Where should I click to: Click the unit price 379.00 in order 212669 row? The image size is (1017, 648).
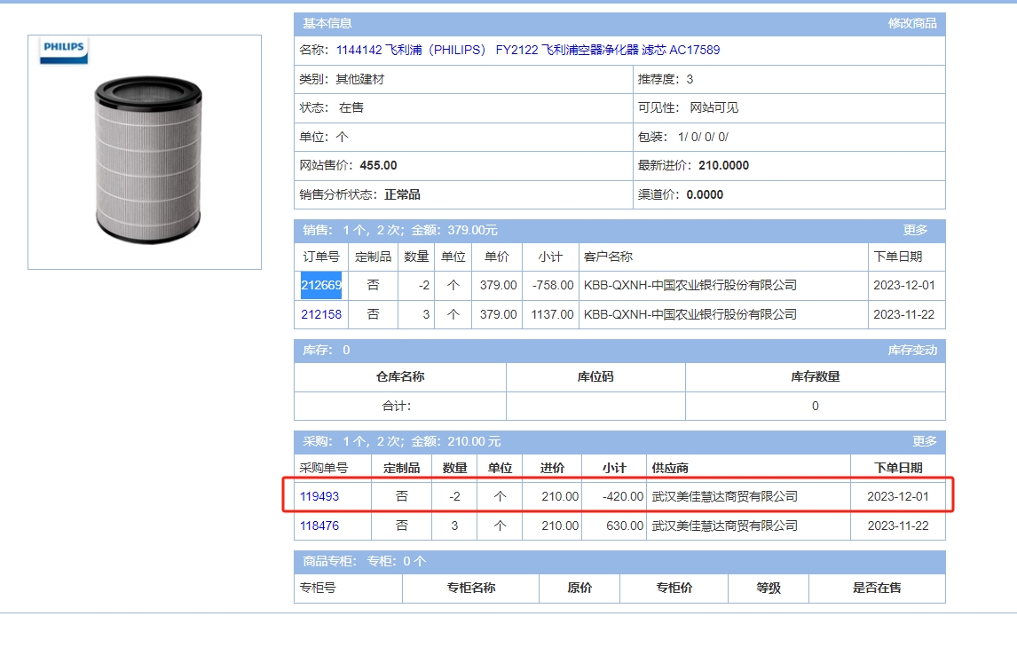(x=498, y=286)
